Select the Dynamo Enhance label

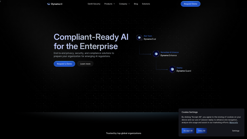169,56
